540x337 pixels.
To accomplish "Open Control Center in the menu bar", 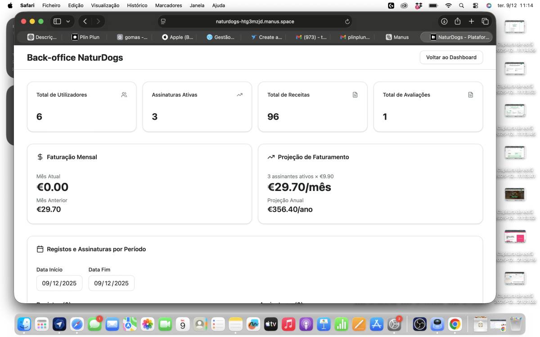I will (476, 5).
